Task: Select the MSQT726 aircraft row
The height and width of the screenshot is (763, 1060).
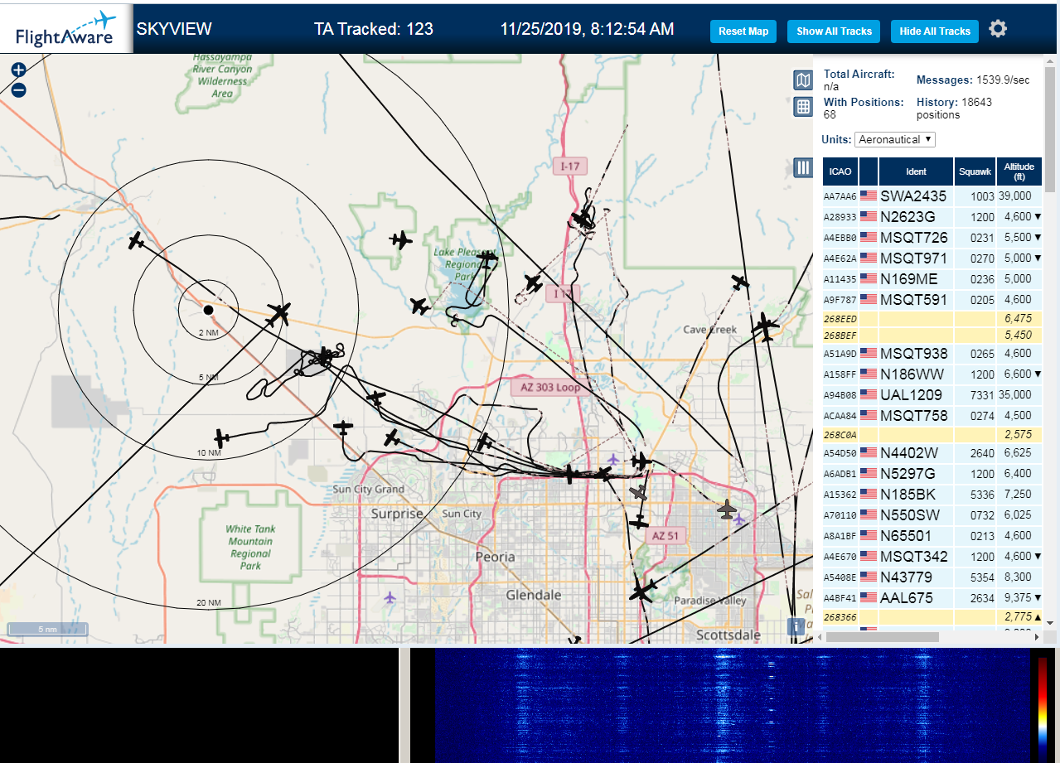Action: 932,238
